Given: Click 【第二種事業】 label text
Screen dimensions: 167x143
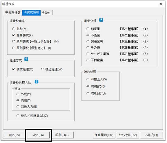Looking at the screenshot, I should 129,35.
